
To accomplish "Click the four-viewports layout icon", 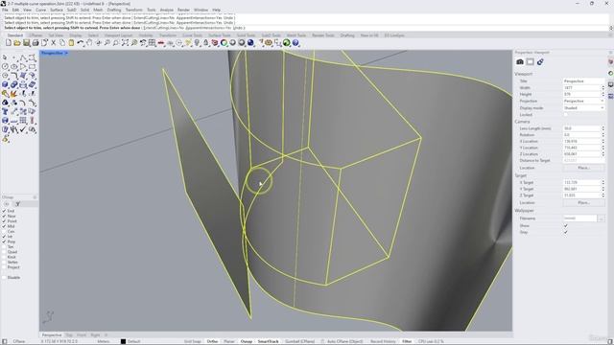I will 152,42.
